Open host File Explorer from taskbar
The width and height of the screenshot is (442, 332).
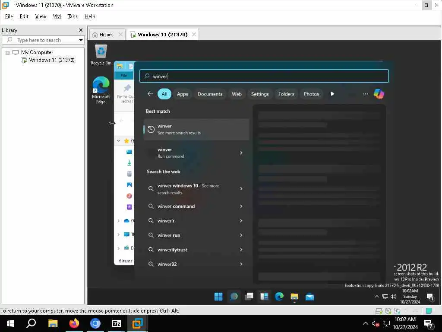click(x=53, y=323)
